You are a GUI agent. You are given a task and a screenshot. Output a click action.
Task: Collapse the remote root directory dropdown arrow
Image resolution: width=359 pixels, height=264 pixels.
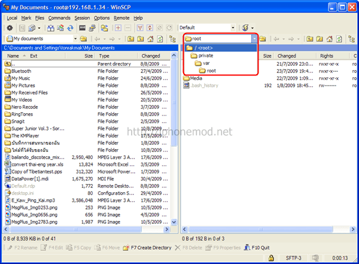click(254, 39)
